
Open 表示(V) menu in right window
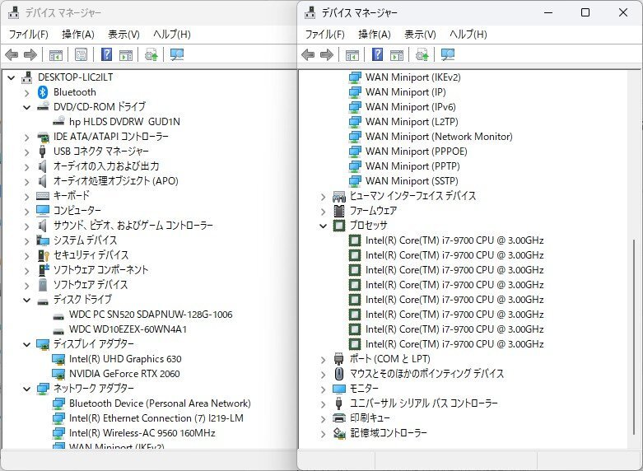click(x=420, y=35)
